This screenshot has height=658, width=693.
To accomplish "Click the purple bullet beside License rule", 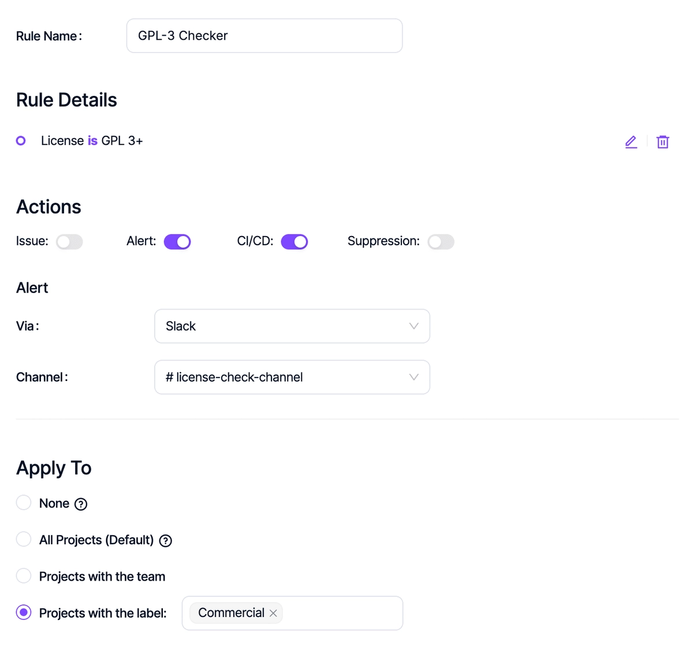I will click(21, 141).
